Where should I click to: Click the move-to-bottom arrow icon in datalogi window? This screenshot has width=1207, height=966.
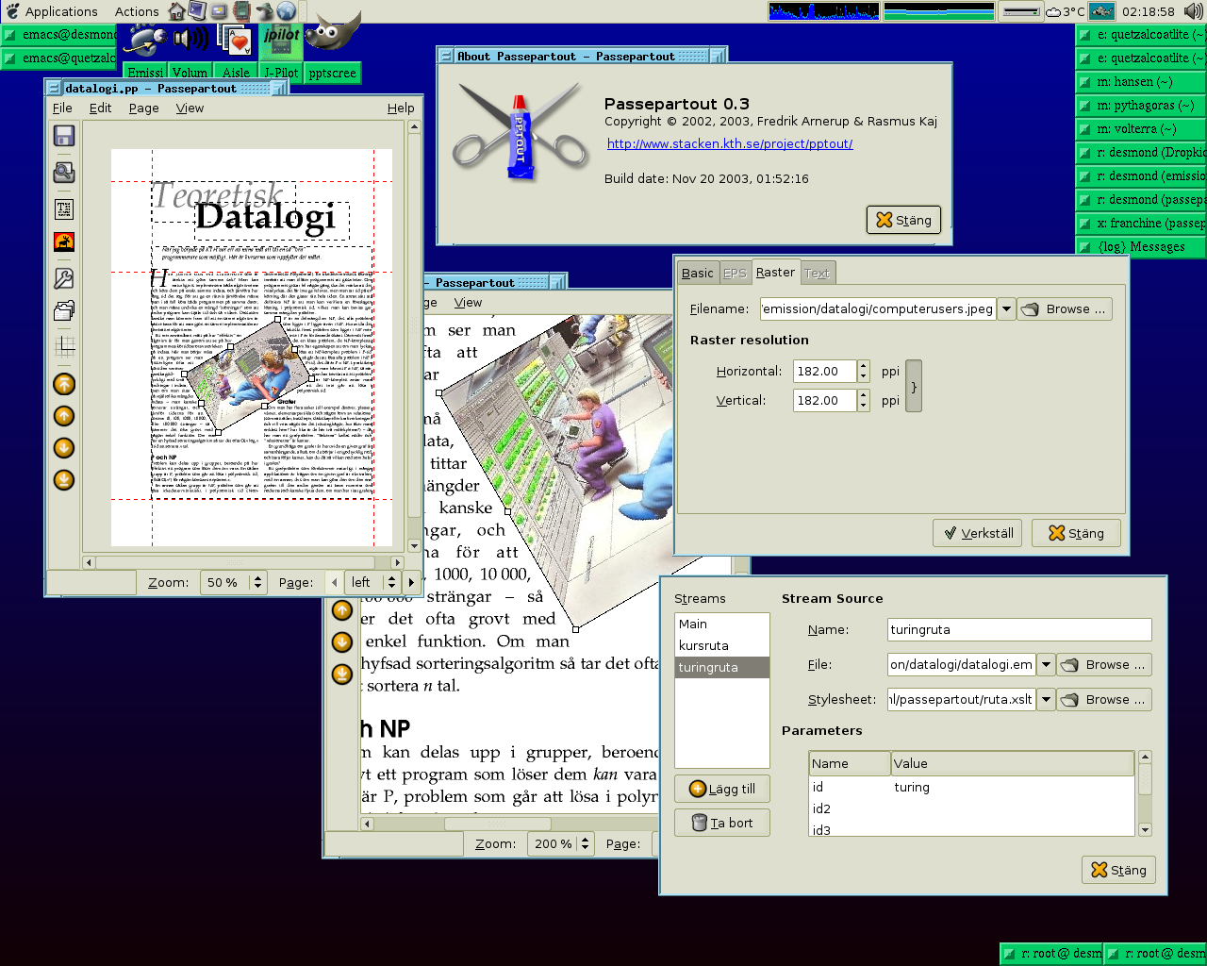64,479
